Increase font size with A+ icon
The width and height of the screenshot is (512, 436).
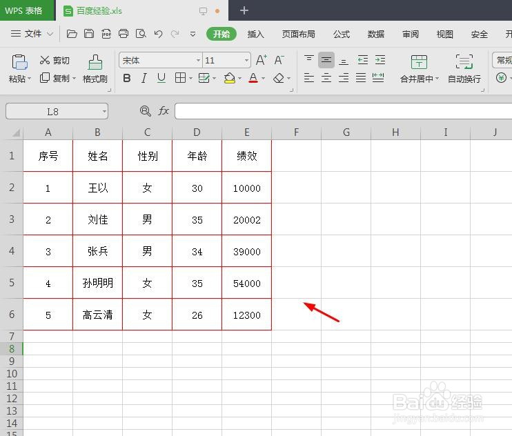(x=262, y=60)
